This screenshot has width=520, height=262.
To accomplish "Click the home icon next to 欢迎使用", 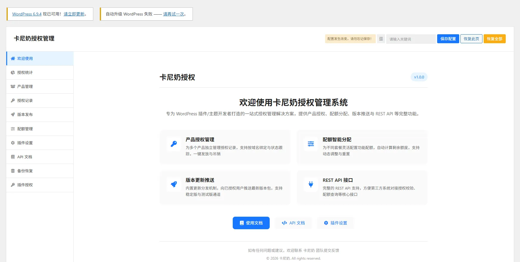I will [13, 59].
